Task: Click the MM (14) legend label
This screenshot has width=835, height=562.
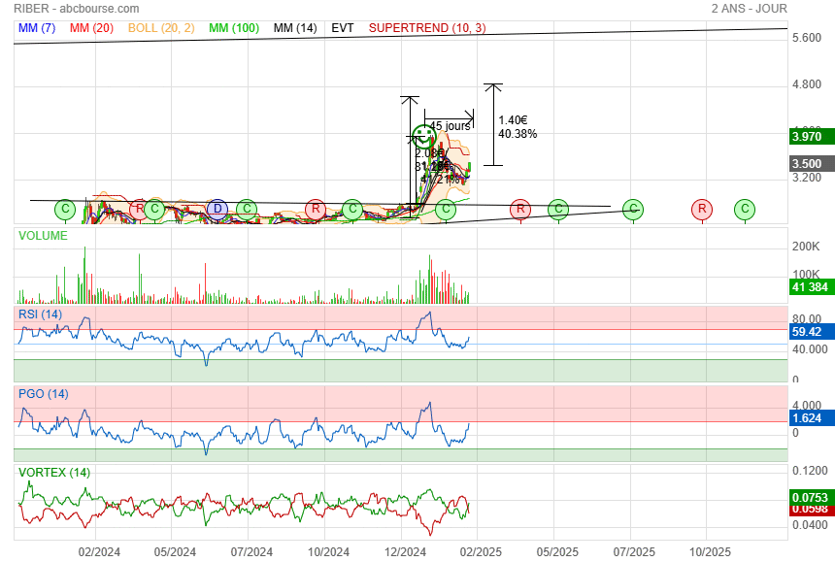Action: coord(295,28)
